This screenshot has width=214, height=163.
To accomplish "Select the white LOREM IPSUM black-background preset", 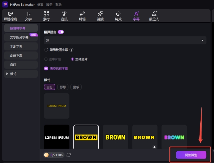I will pos(57,137).
